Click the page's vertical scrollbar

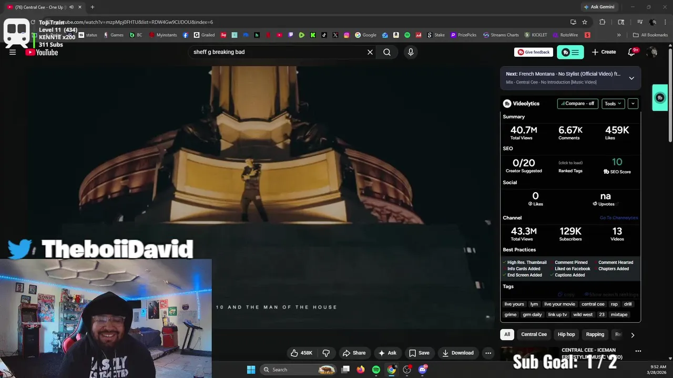click(x=670, y=95)
